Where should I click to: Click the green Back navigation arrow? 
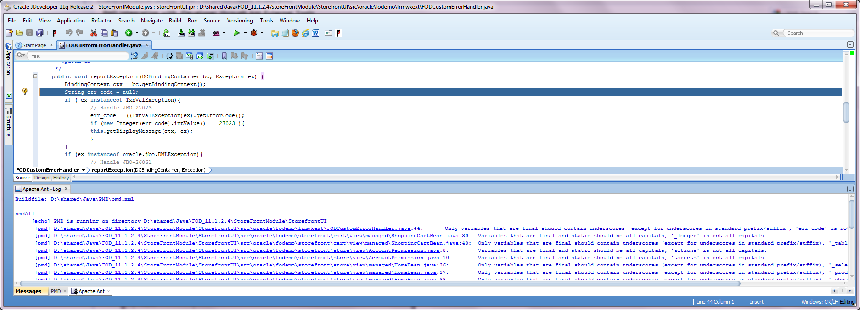pyautogui.click(x=129, y=33)
